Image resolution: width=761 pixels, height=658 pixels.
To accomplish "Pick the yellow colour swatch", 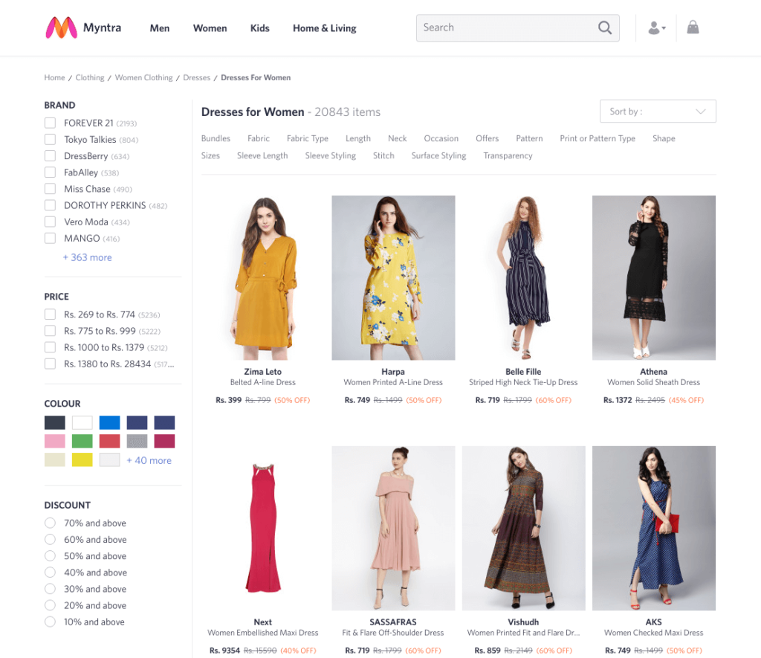I will point(82,459).
